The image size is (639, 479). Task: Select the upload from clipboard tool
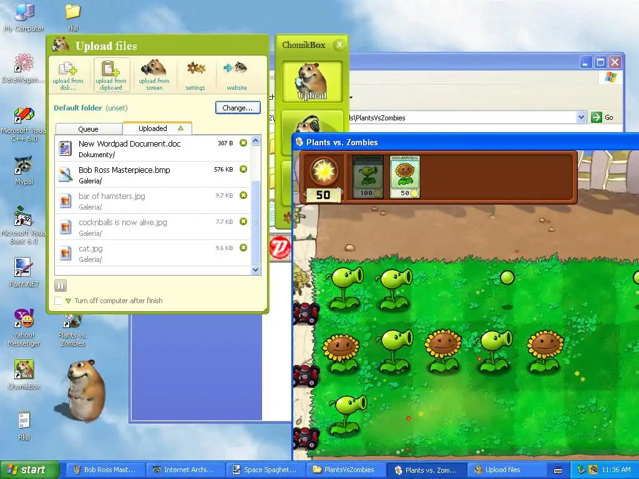111,75
